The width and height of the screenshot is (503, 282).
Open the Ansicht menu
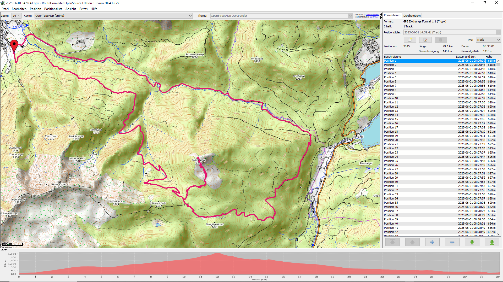pyautogui.click(x=71, y=9)
